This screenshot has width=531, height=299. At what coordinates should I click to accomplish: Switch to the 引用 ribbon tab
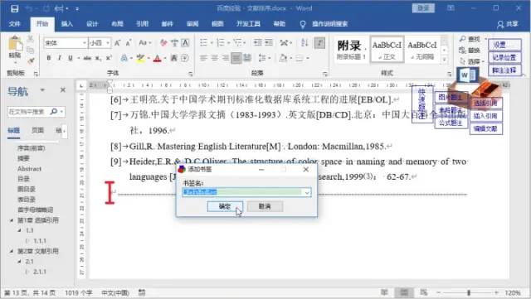coord(142,24)
